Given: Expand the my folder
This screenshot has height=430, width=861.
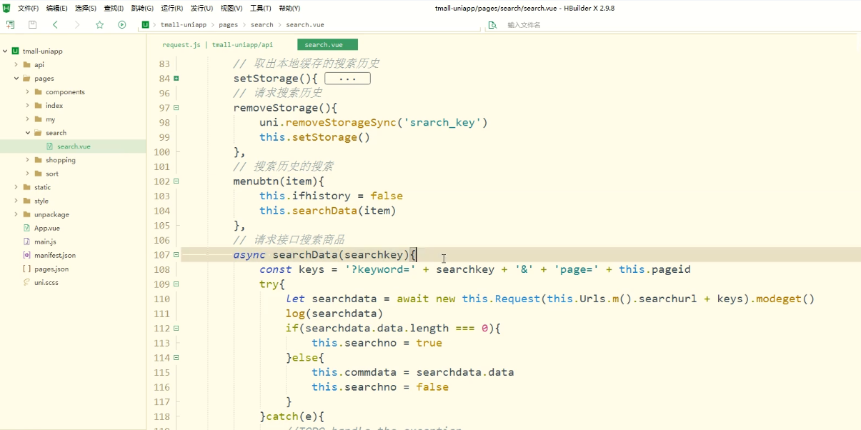Looking at the screenshot, I should 28,119.
